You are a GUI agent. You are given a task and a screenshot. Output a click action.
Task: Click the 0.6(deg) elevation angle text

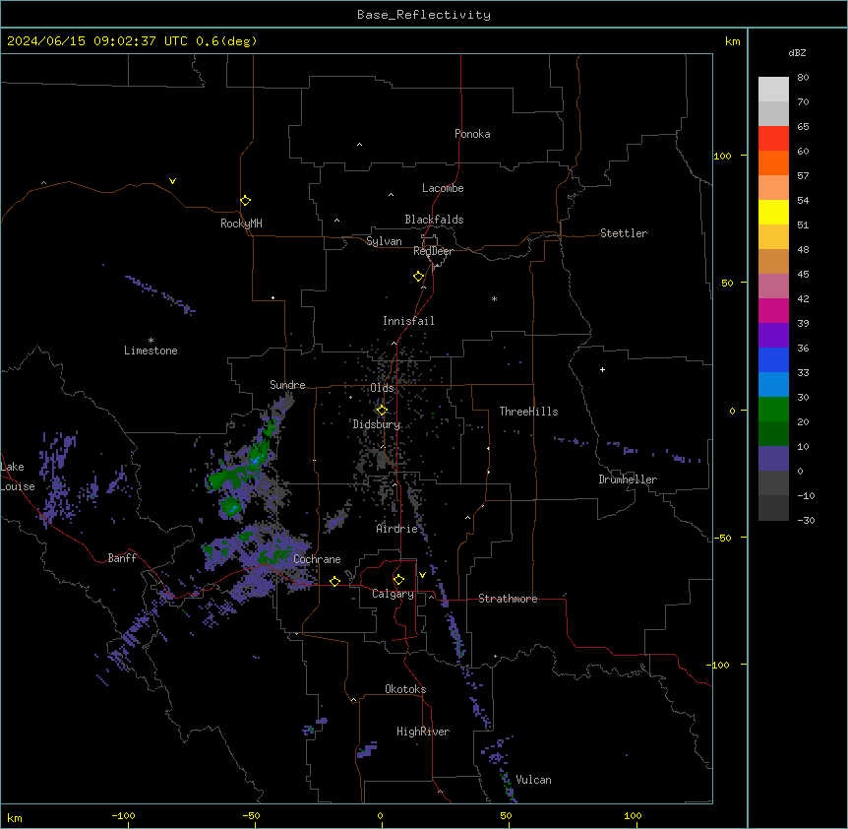(x=226, y=41)
